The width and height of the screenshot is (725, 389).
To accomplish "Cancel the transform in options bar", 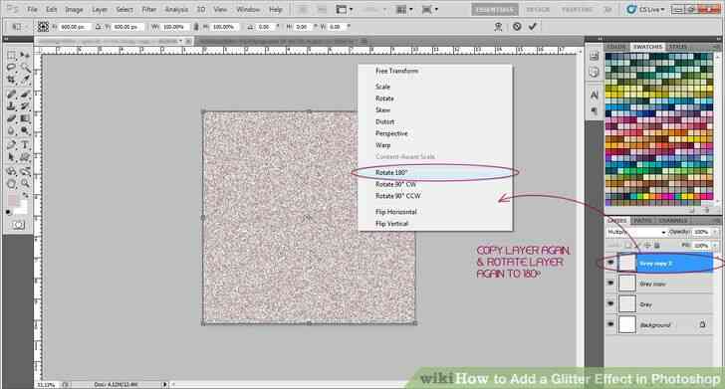I will (517, 26).
